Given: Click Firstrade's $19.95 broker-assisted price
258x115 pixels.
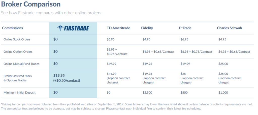Looking at the screenshot, I should coord(59,75).
